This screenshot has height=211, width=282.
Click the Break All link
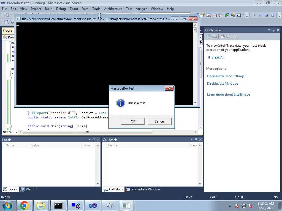coord(218,57)
